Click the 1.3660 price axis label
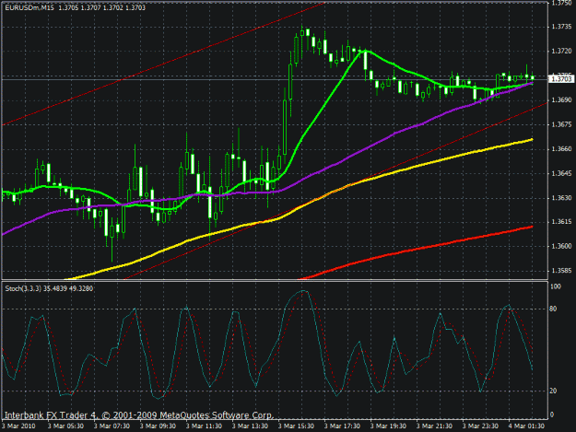 click(x=561, y=149)
